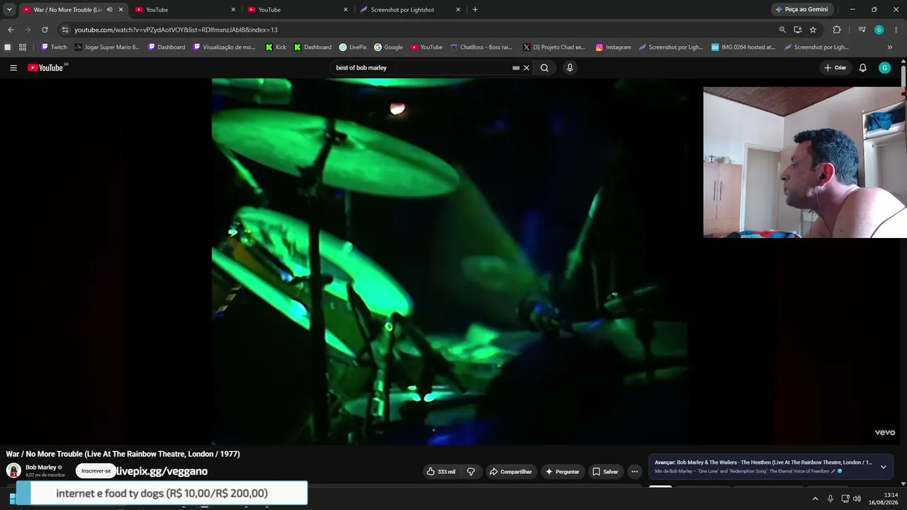This screenshot has height=510, width=907.
Task: Open the Kick bookmark
Action: tap(276, 47)
